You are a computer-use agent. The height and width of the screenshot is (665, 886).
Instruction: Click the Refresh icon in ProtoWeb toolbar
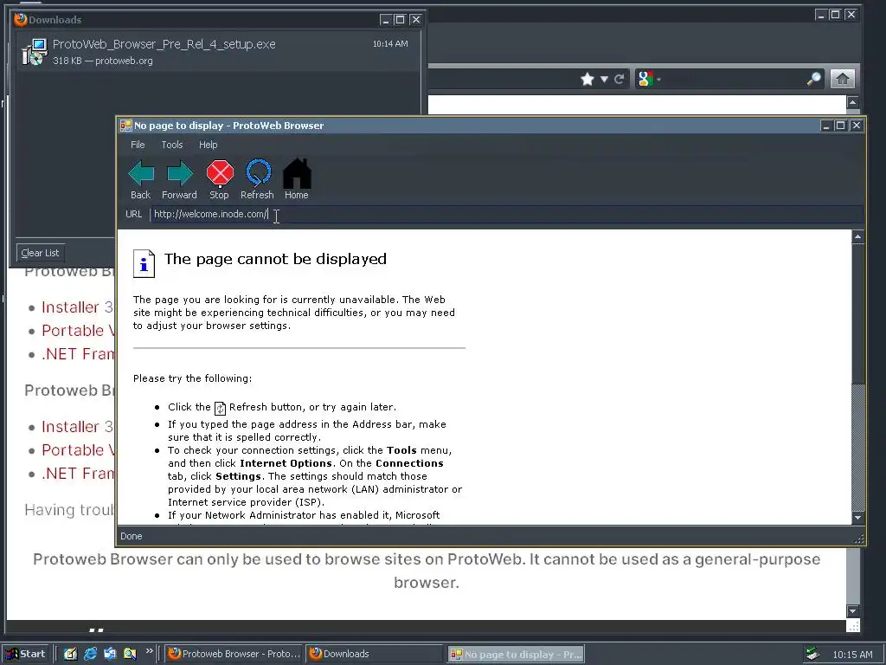[x=258, y=173]
